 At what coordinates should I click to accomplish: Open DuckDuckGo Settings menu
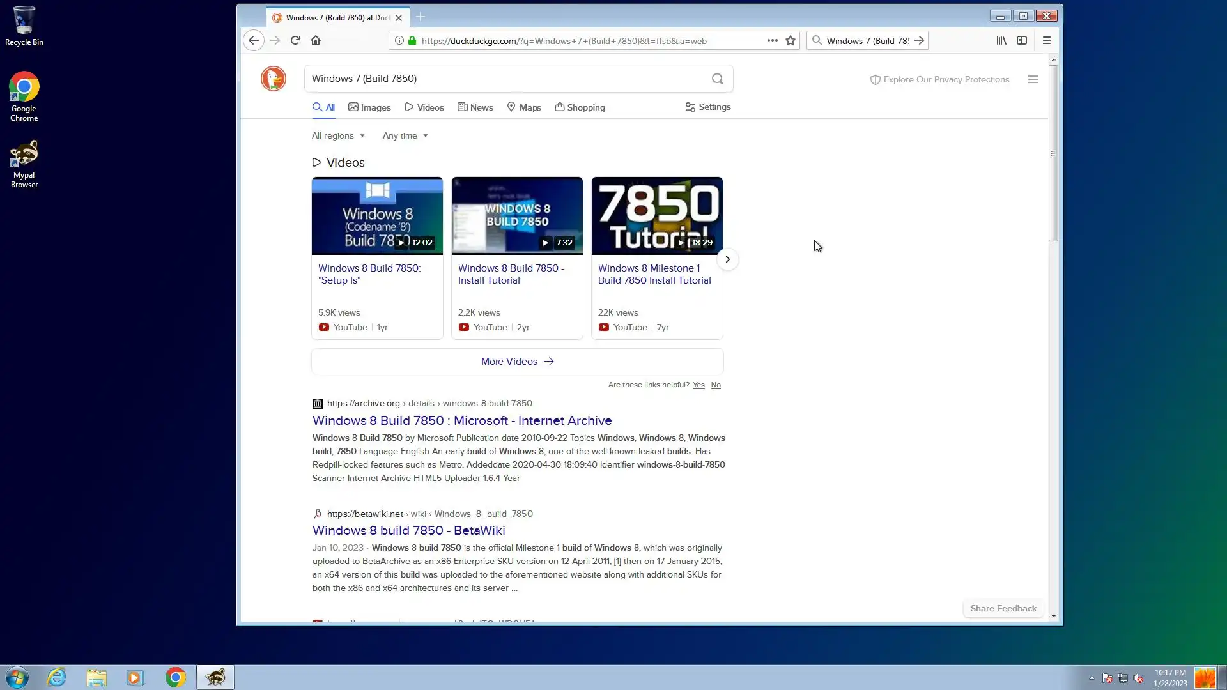708,107
